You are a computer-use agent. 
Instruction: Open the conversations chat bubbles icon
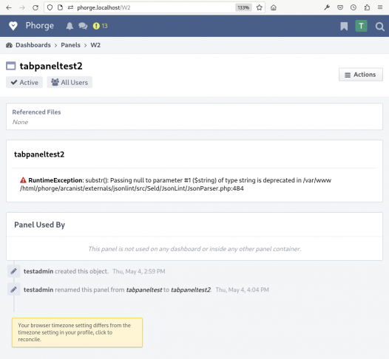[x=83, y=26]
